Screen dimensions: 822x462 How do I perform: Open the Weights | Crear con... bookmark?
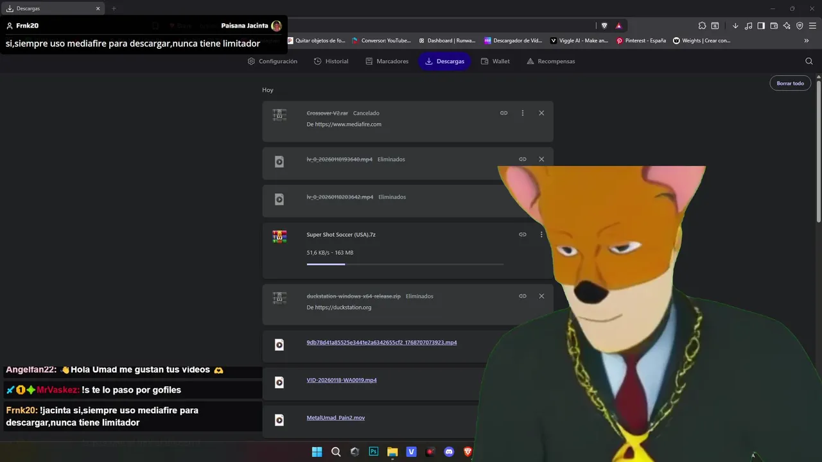pyautogui.click(x=702, y=40)
